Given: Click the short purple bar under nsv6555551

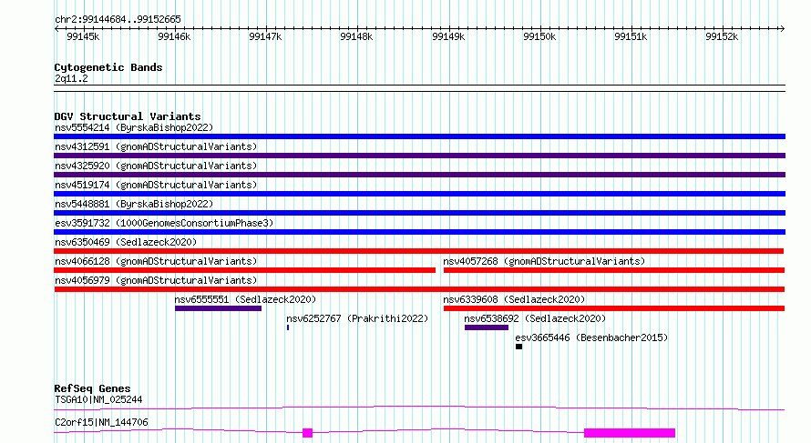Looking at the screenshot, I should (219, 308).
